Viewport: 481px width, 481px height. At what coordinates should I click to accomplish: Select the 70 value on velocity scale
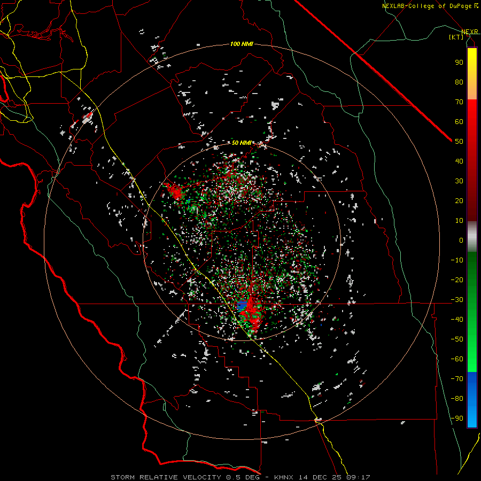(x=459, y=102)
